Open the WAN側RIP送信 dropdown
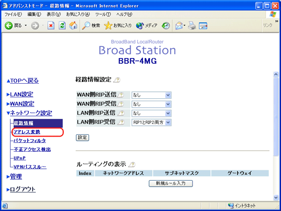 coord(151,95)
